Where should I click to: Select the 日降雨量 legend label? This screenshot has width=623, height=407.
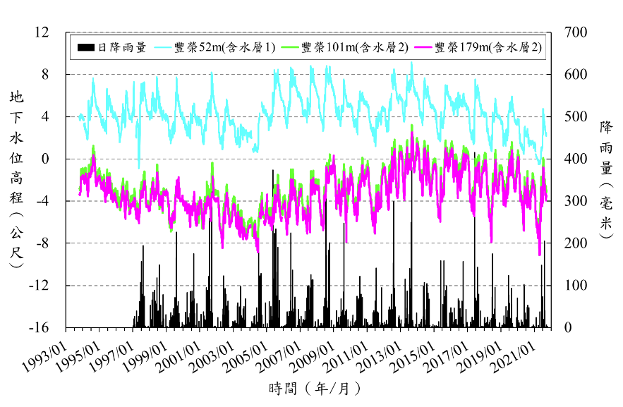(x=121, y=48)
